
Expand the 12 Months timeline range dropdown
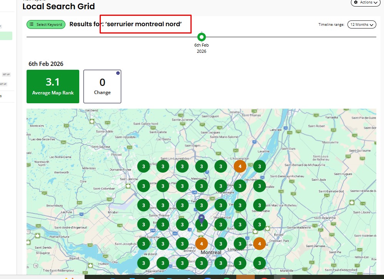362,25
